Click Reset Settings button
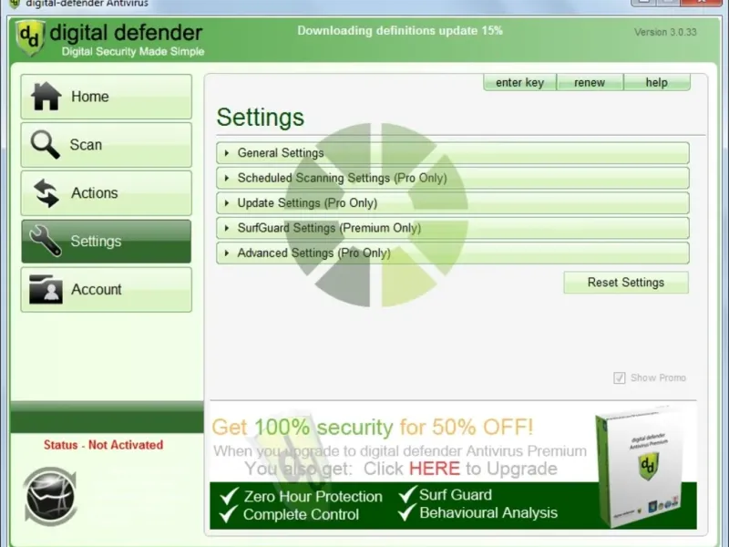Screen dimensions: 729x547 coord(626,283)
